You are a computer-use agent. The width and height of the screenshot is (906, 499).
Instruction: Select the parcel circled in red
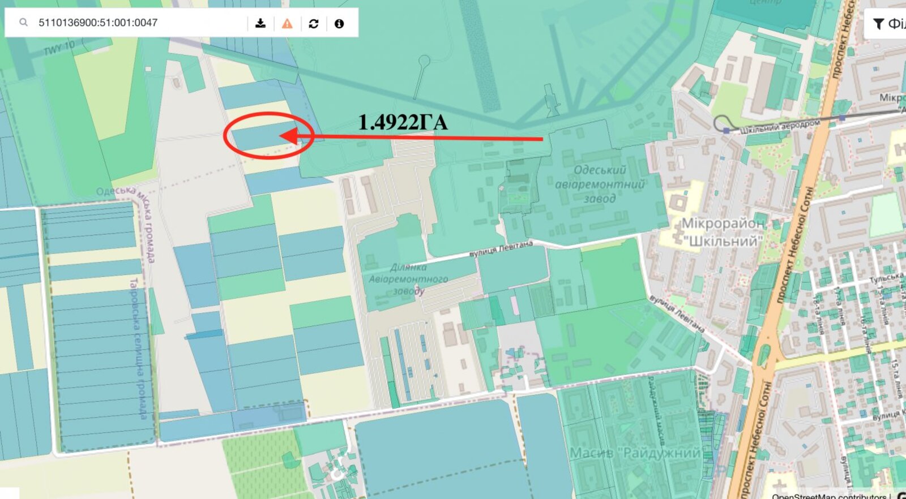[x=265, y=136]
